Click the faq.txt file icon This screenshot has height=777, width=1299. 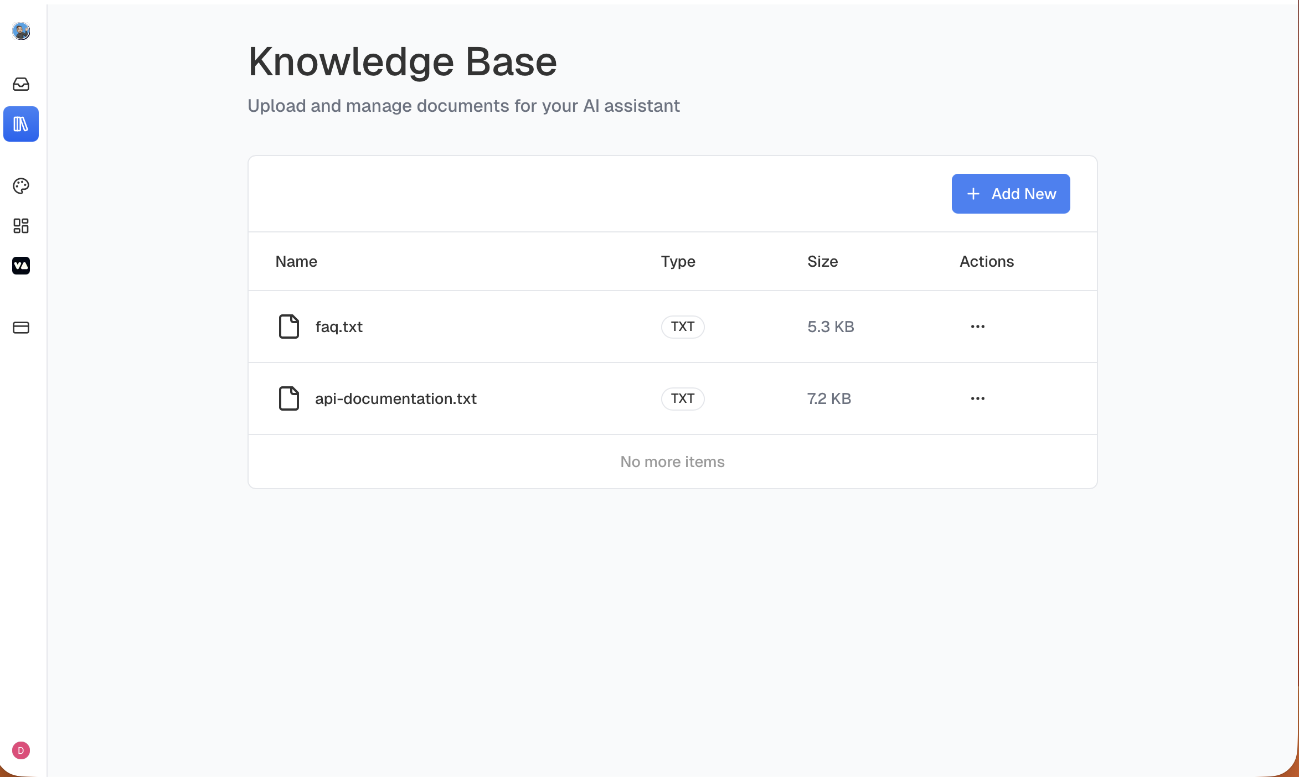coord(288,327)
